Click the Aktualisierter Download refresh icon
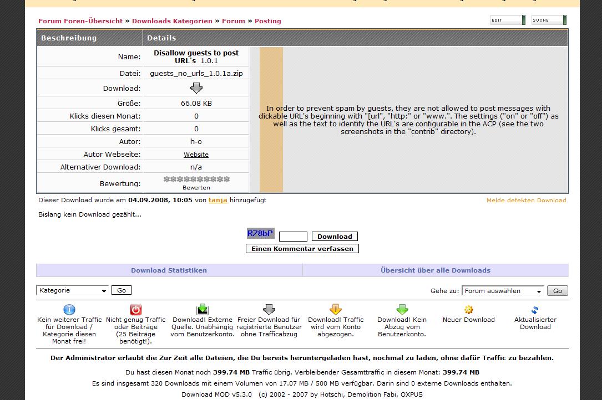This screenshot has width=602, height=400. (535, 310)
